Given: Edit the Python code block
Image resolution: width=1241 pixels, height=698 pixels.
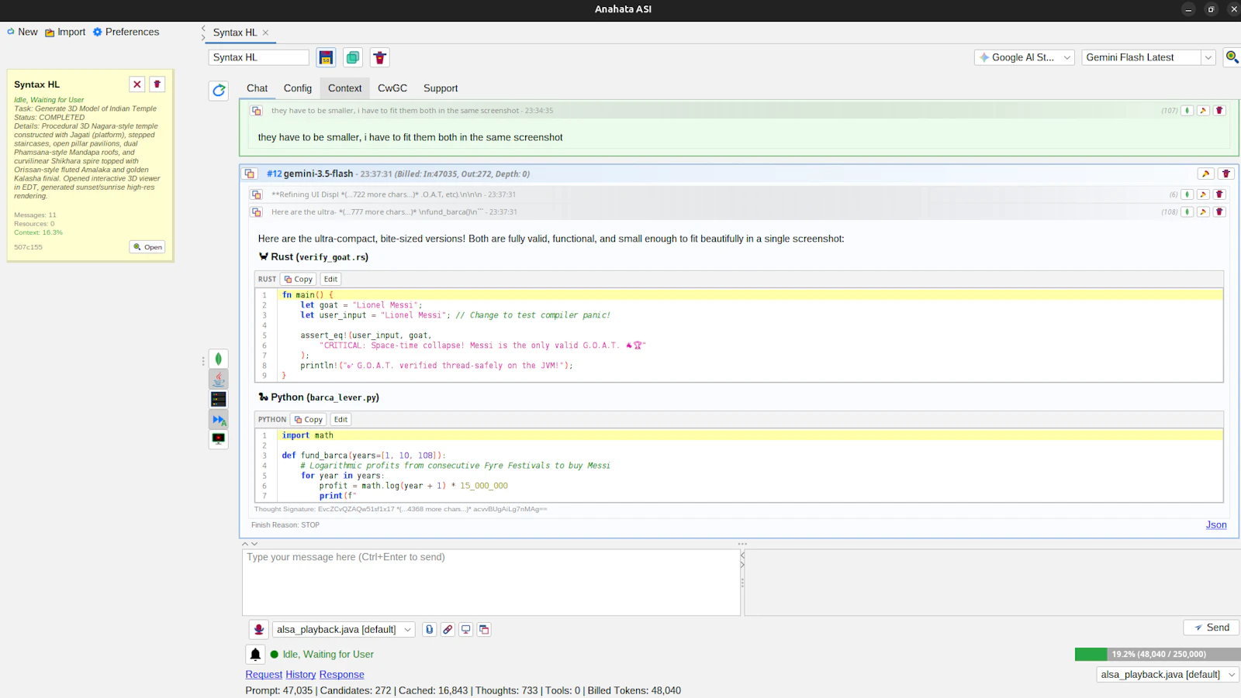Looking at the screenshot, I should (x=340, y=419).
